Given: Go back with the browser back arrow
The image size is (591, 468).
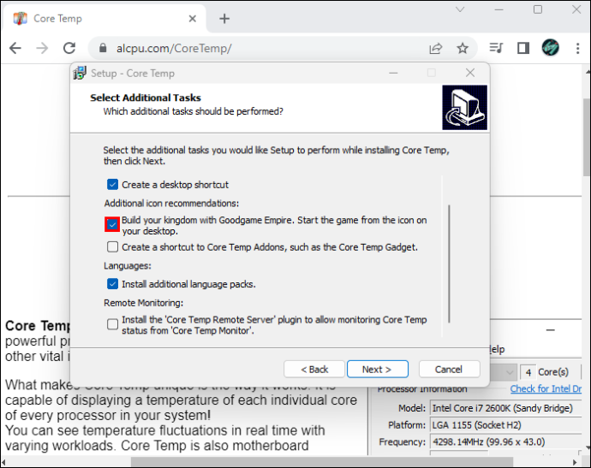Looking at the screenshot, I should coord(15,48).
